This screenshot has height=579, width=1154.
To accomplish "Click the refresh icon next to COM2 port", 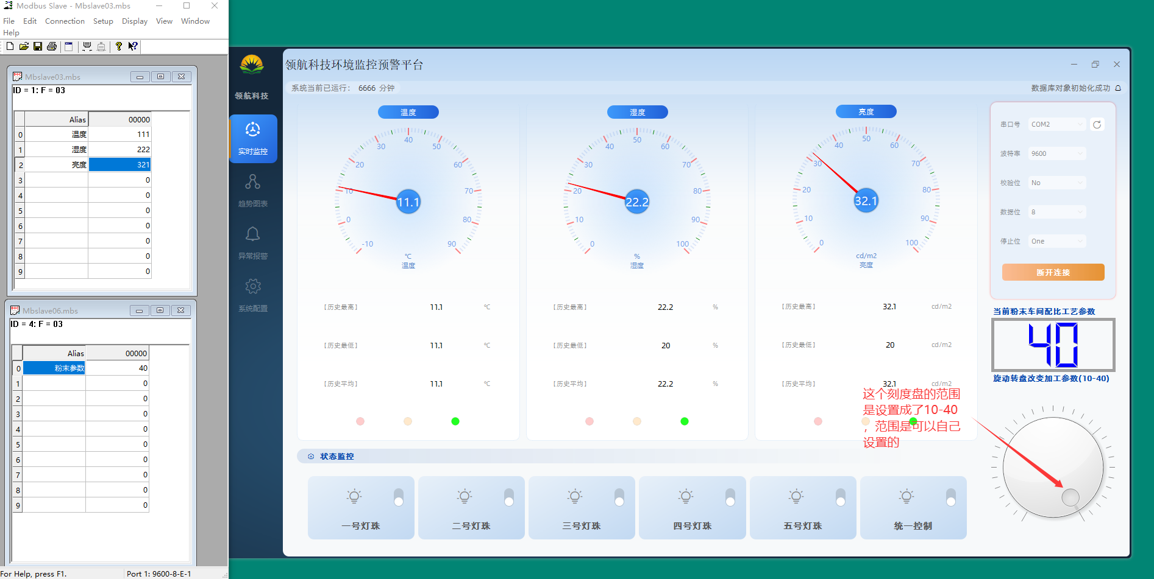I will [x=1097, y=124].
